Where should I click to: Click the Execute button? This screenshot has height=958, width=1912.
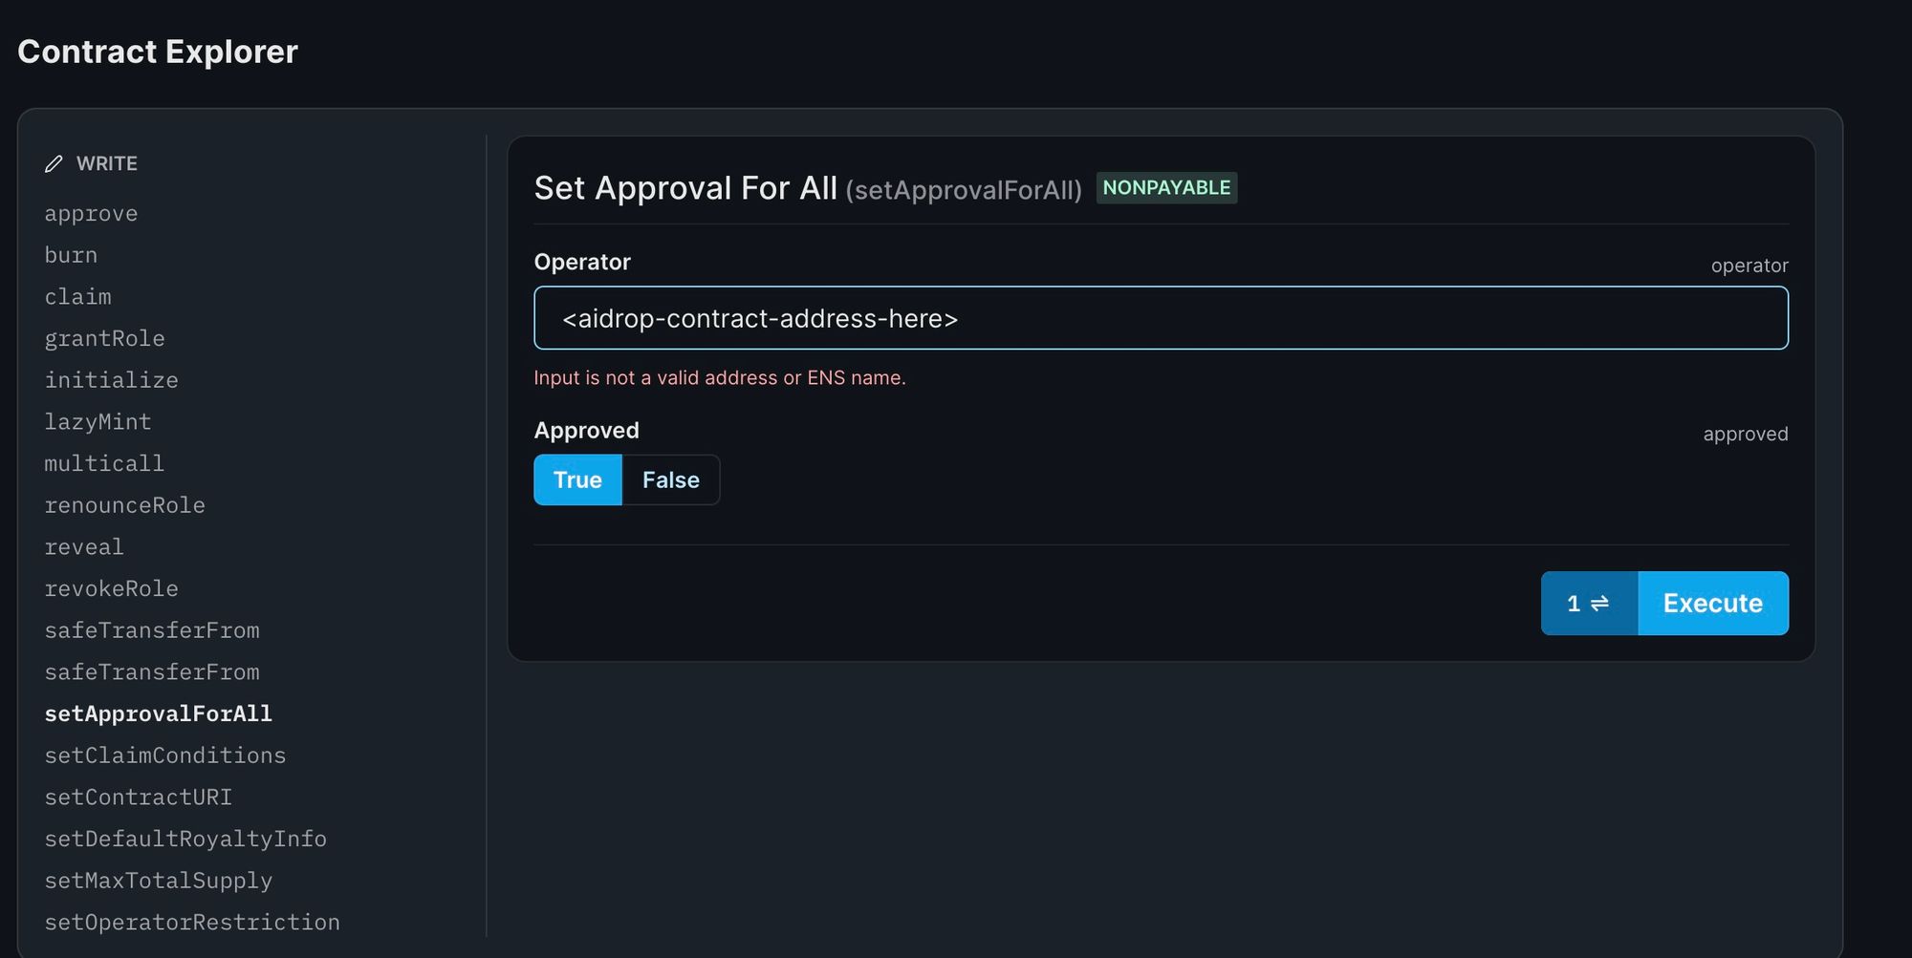pyautogui.click(x=1712, y=603)
